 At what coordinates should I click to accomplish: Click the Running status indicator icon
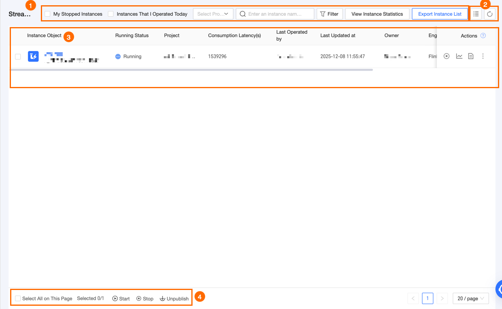[x=118, y=57]
